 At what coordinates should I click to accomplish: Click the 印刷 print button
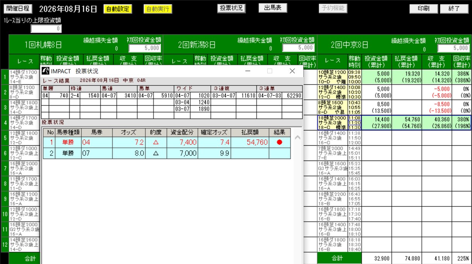pyautogui.click(x=424, y=9)
